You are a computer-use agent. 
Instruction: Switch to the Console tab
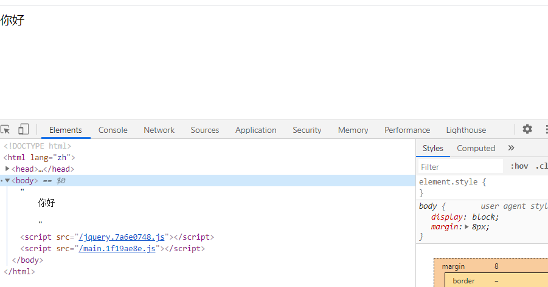pos(113,130)
